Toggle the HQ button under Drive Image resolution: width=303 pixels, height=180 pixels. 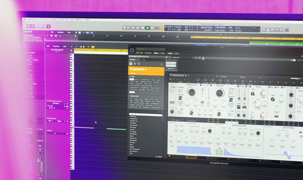(276, 116)
